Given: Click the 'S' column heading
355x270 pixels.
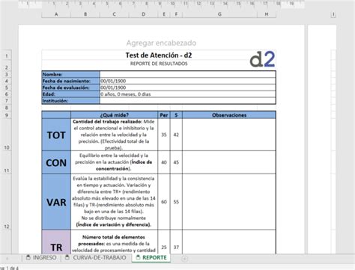Looking at the screenshot, I should 176,115.
